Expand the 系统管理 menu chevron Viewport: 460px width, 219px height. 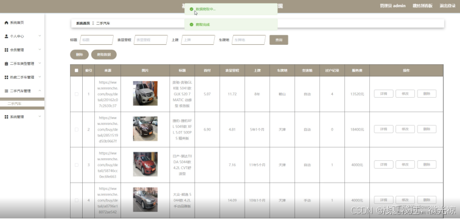pos(40,116)
